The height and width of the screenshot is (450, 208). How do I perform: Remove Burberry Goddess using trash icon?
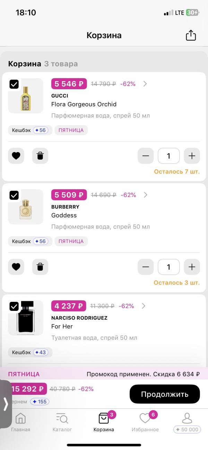click(x=40, y=267)
